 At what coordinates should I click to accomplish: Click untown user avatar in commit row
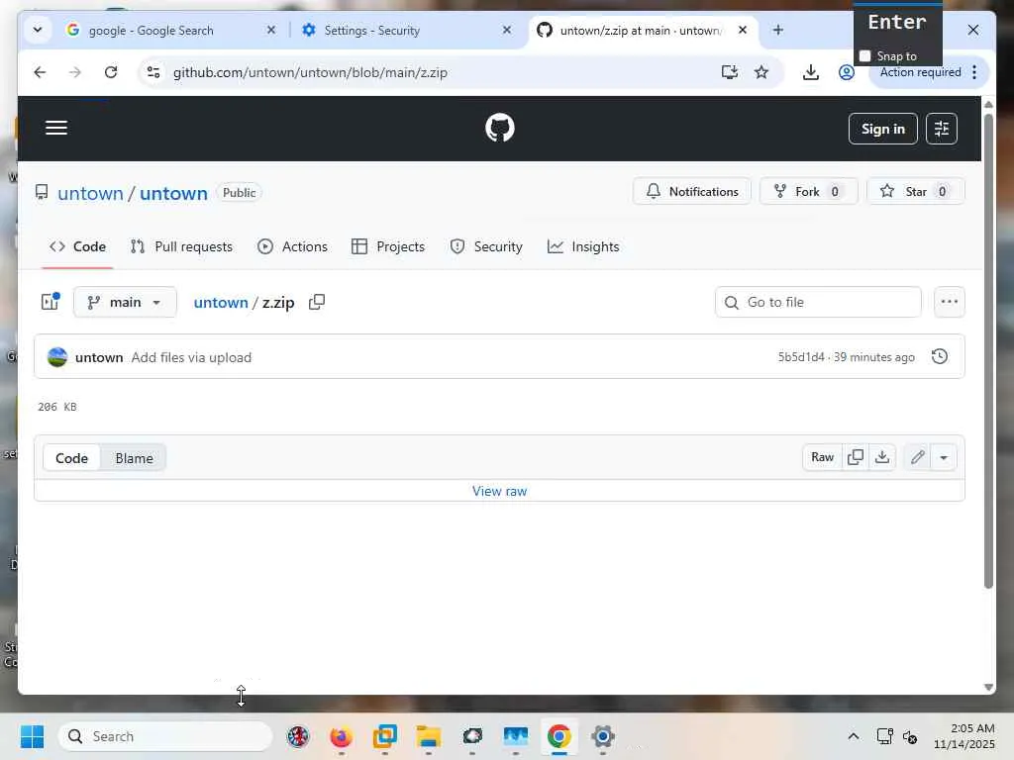(x=57, y=357)
